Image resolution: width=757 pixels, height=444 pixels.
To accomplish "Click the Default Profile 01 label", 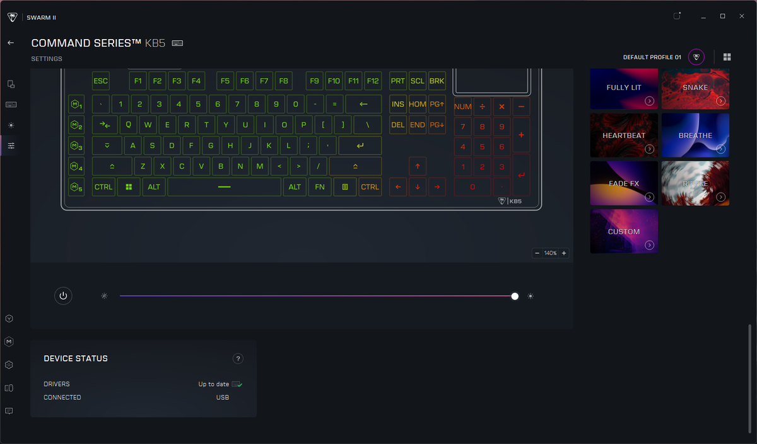I will pos(652,57).
